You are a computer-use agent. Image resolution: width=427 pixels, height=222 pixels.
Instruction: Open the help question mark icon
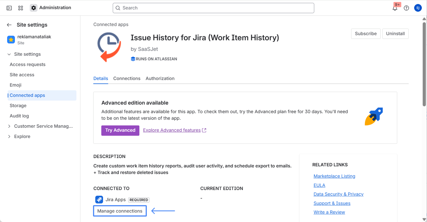406,8
